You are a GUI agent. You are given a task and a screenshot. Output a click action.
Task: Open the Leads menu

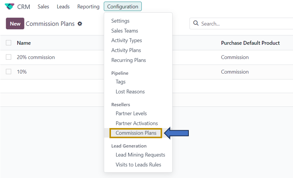point(63,7)
